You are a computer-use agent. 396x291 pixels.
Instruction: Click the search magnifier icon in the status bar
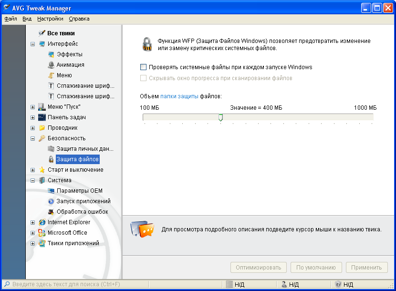pyautogui.click(x=7, y=284)
